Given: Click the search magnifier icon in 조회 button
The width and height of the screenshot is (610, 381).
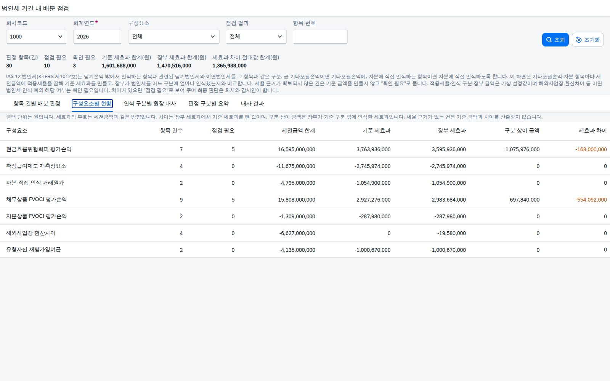Looking at the screenshot, I should (549, 40).
